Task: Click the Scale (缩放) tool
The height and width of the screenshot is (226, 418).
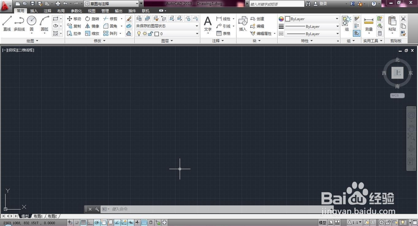Action: pos(92,33)
